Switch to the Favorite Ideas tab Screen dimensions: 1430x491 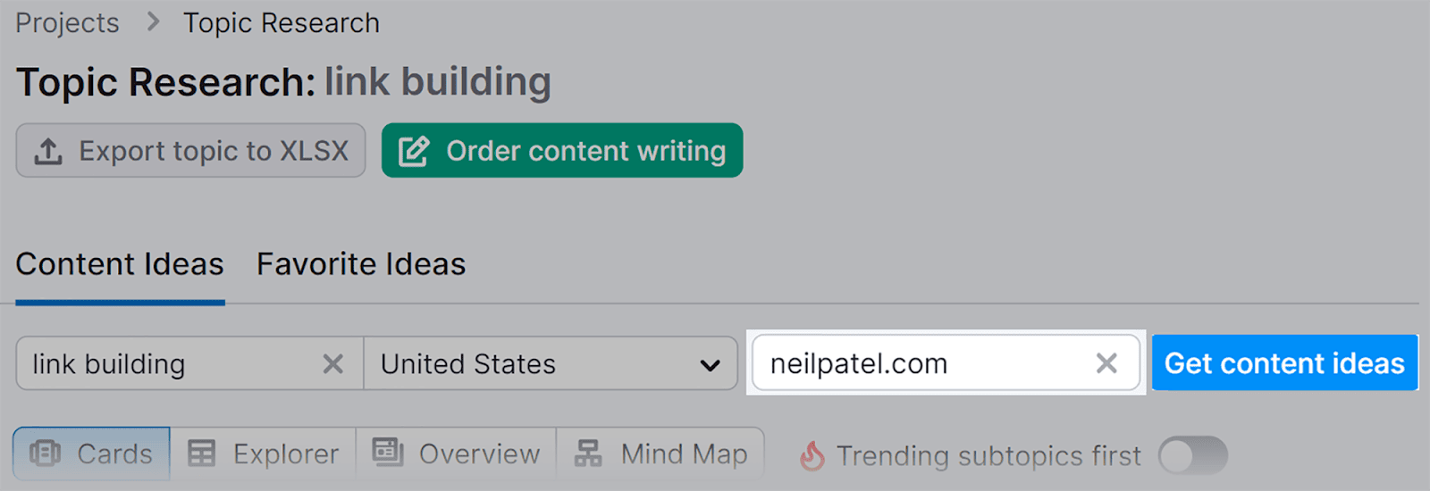pyautogui.click(x=361, y=264)
